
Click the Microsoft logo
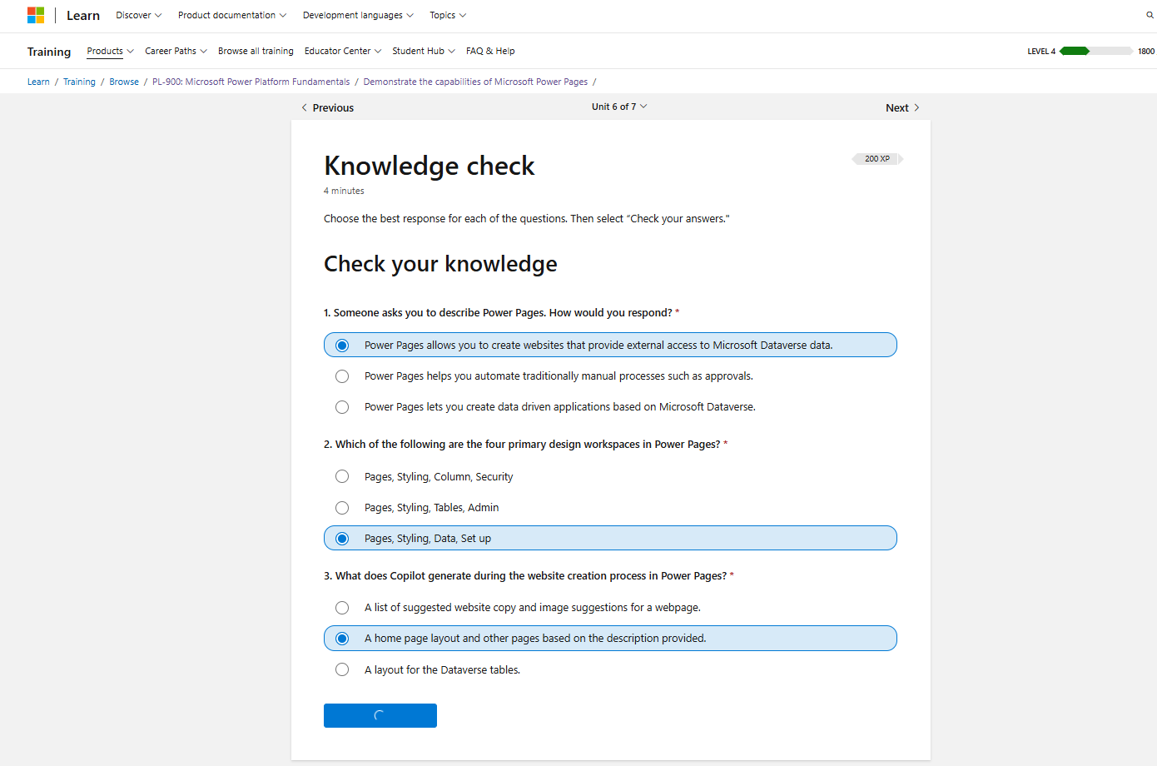tap(36, 15)
